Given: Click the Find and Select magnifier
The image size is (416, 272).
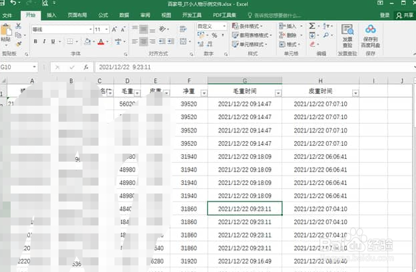Looking at the screenshot, I should [326, 35].
